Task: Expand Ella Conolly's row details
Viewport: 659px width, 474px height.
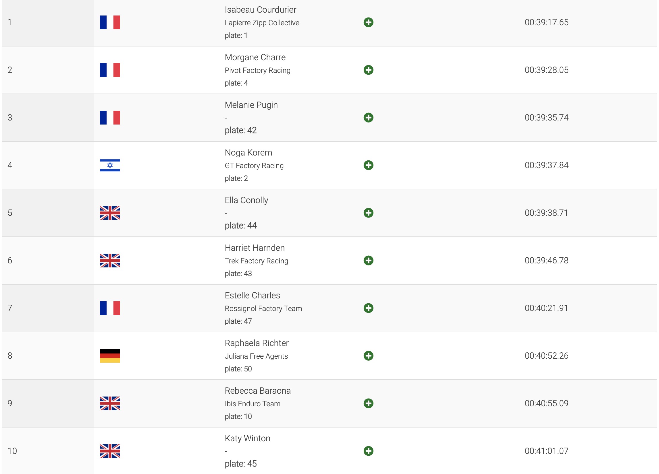Action: [x=368, y=213]
